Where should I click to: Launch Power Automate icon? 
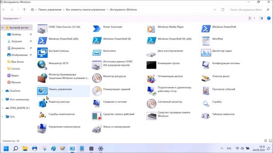[x=97, y=28]
